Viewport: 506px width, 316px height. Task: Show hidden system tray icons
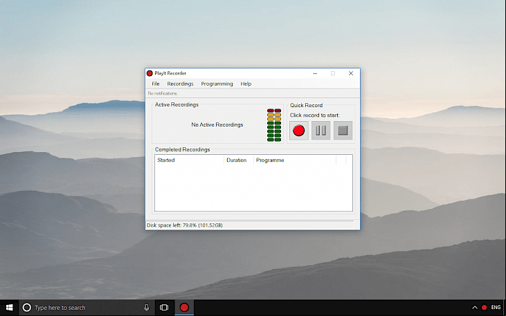[475, 308]
